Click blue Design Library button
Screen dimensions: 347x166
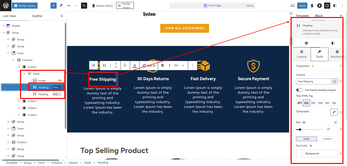25,6
